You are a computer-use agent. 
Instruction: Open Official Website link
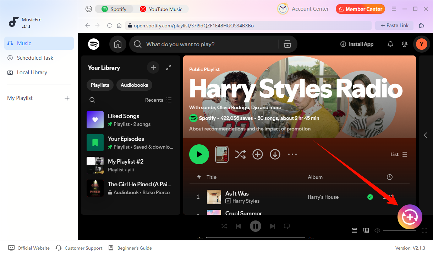tap(29, 248)
